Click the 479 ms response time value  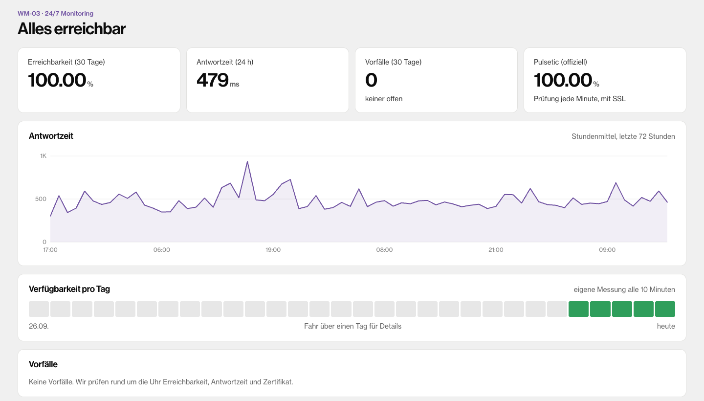(218, 80)
